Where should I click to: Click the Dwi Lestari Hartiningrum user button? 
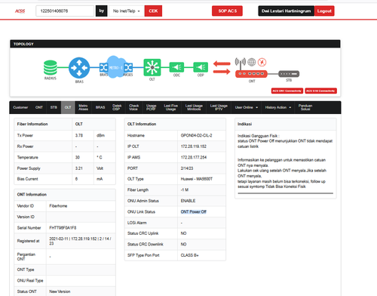(x=286, y=11)
